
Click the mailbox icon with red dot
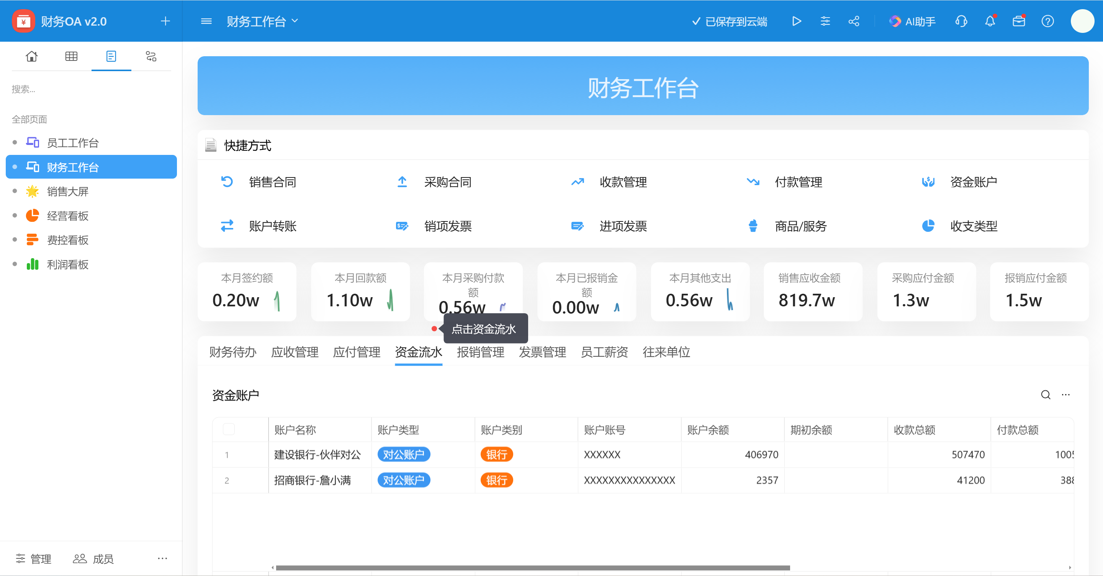coord(1019,21)
